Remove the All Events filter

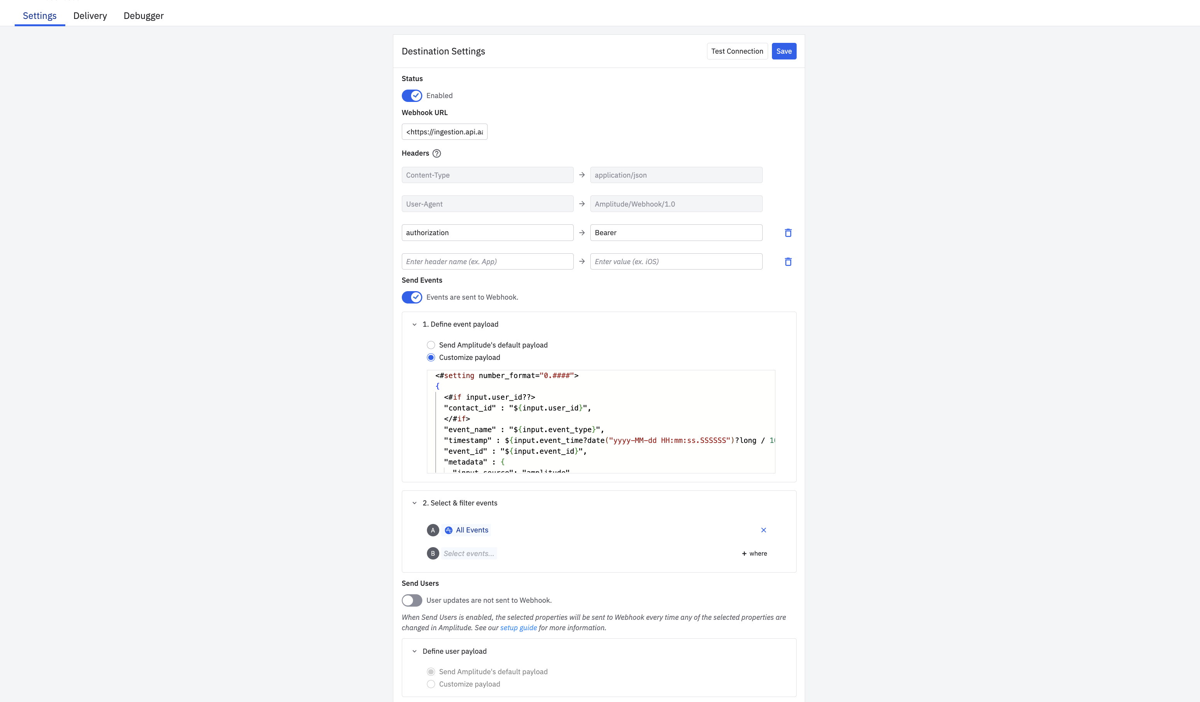[763, 530]
